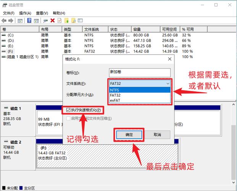Click the 14.39 GB free space cell
The width and height of the screenshot is (237, 191).
point(170,52)
